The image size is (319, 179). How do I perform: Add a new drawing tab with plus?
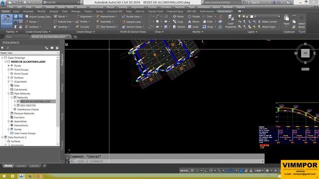pyautogui.click(x=75, y=37)
